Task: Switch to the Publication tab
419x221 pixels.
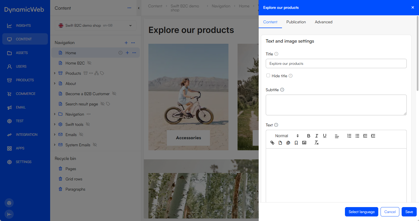Action: coord(296,22)
